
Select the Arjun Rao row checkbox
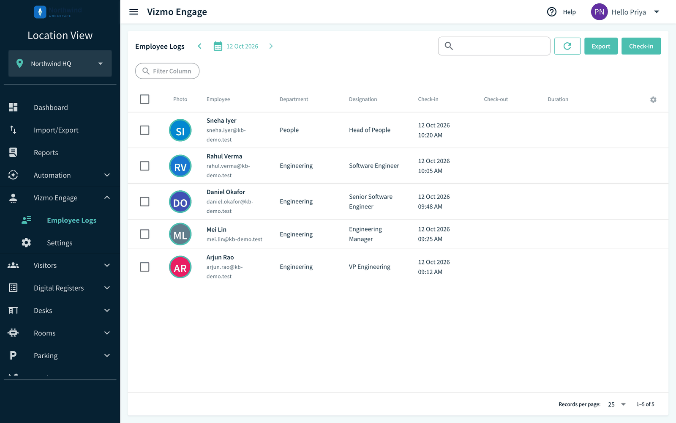pos(144,267)
